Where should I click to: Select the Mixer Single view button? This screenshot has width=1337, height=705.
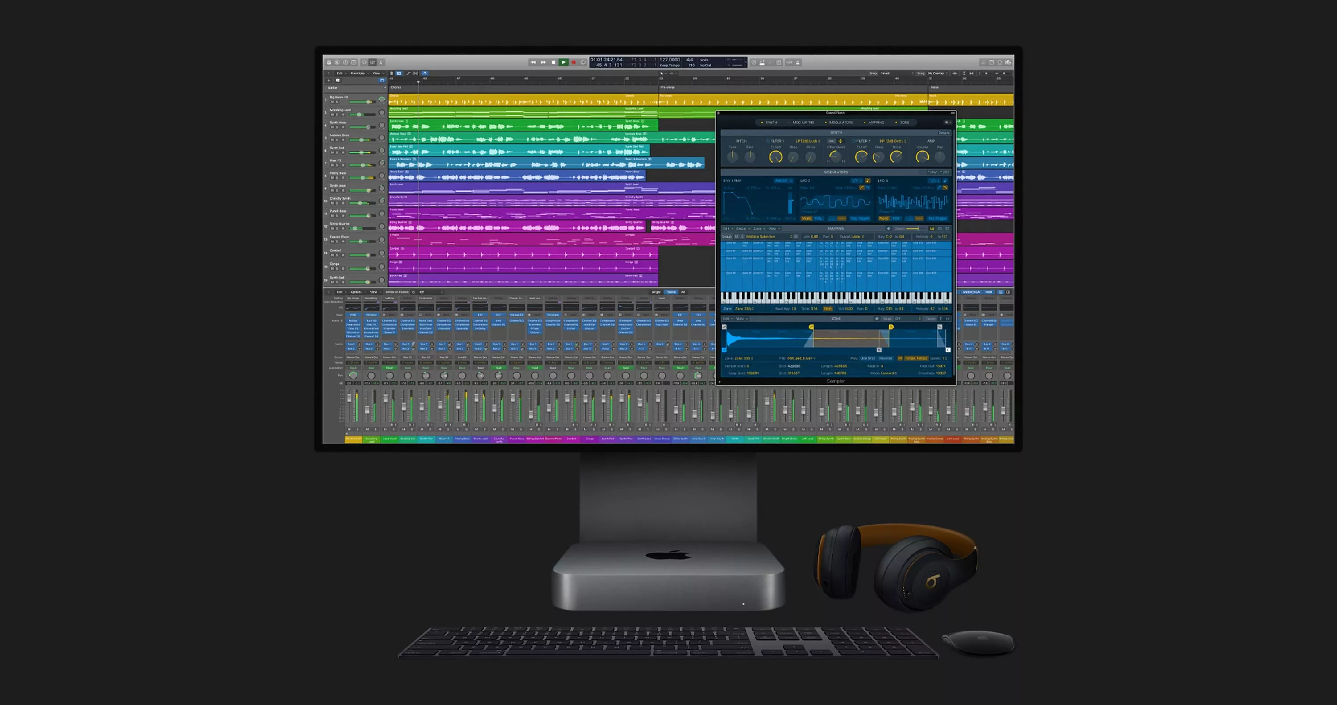click(656, 292)
